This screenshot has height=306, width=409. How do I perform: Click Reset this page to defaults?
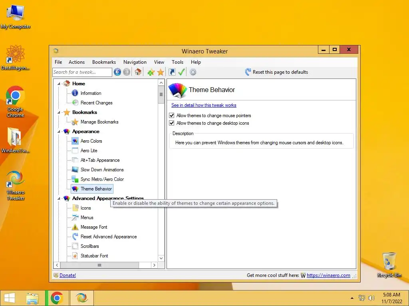pos(276,72)
